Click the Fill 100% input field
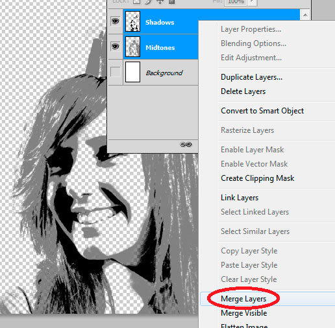The height and width of the screenshot is (328, 335). pos(236,2)
